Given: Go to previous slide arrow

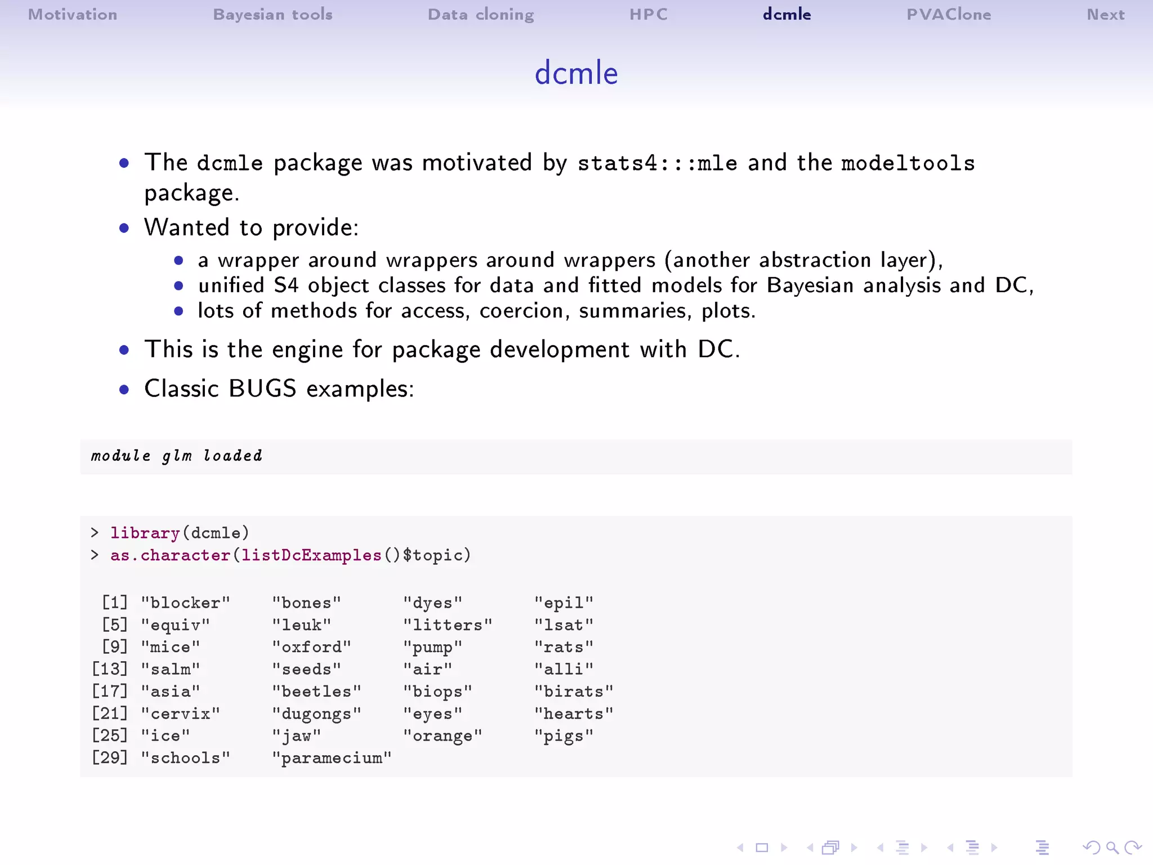Looking at the screenshot, I should tap(740, 847).
